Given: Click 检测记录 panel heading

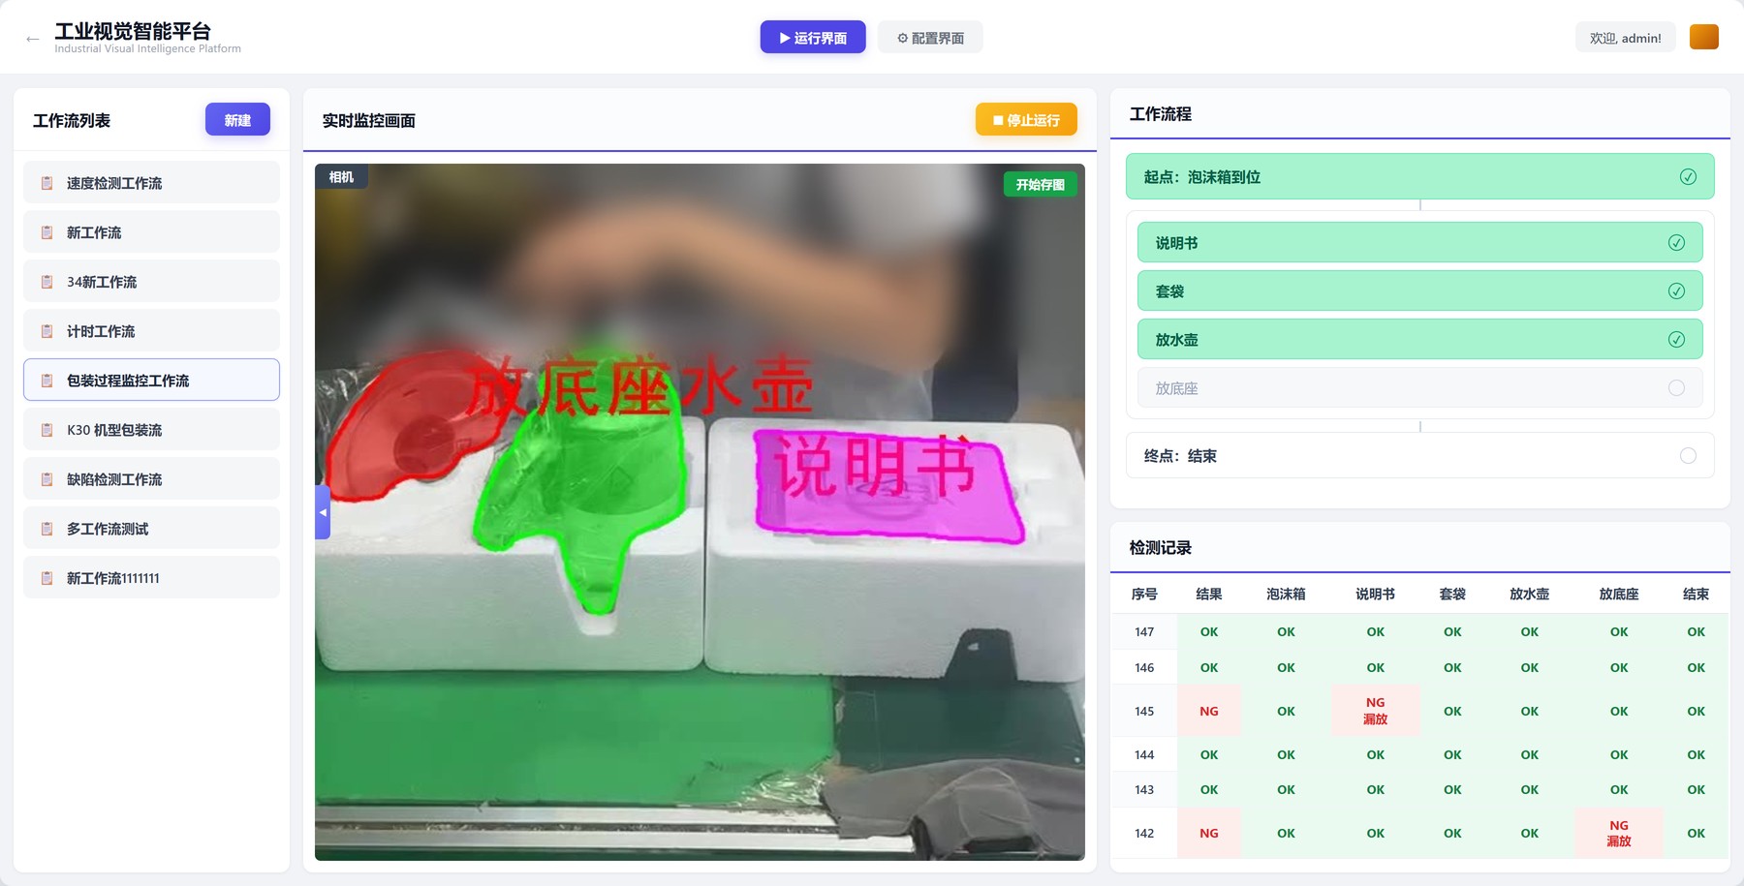Looking at the screenshot, I should point(1160,547).
